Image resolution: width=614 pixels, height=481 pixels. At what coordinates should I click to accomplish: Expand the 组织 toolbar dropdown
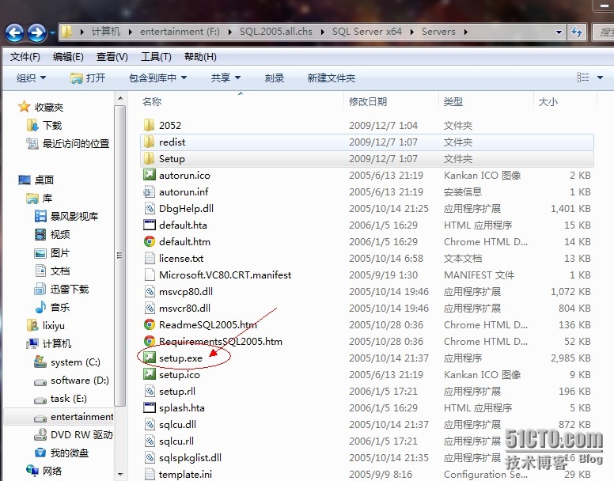coord(31,78)
